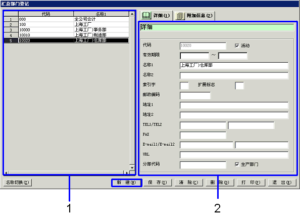Click the list scrollbar up arrow

tap(132, 14)
